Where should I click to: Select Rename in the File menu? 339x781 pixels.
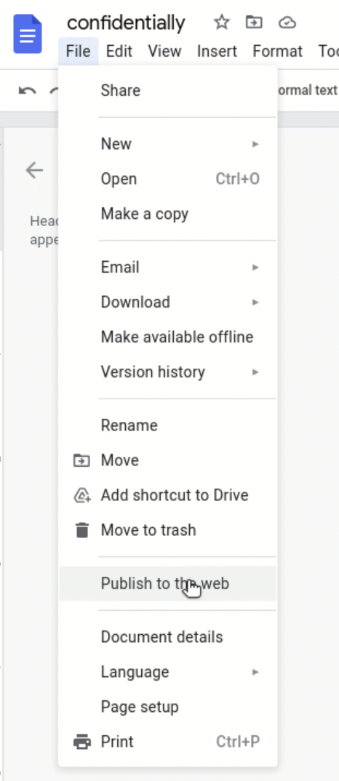(167, 425)
